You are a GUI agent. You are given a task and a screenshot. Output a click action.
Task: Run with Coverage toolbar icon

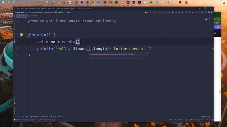[x=179, y=12]
